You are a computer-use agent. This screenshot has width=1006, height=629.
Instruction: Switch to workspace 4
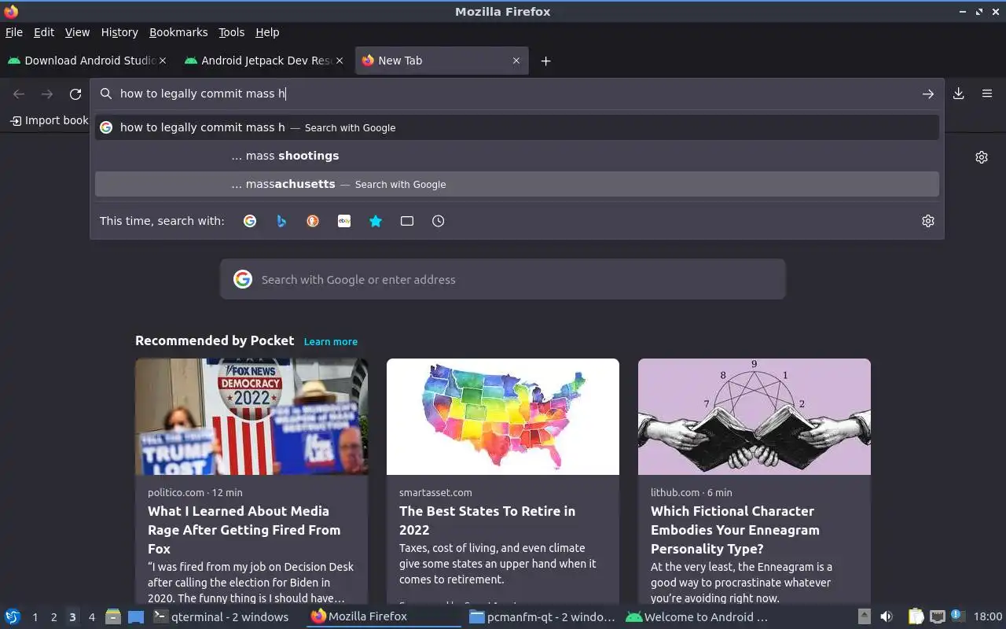91,617
